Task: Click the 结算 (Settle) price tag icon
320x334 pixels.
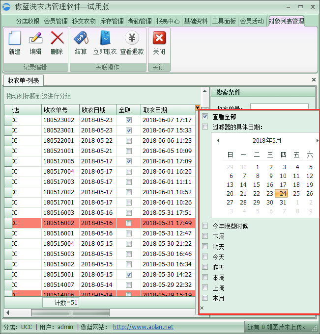Action: click(81, 39)
